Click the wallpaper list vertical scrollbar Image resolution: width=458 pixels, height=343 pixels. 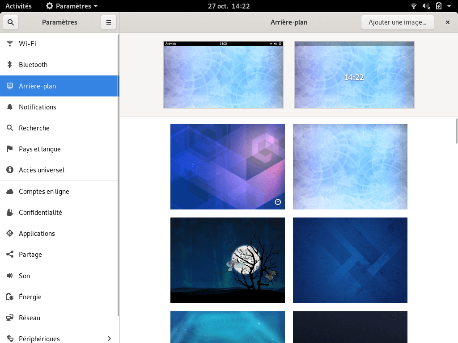pos(457,131)
